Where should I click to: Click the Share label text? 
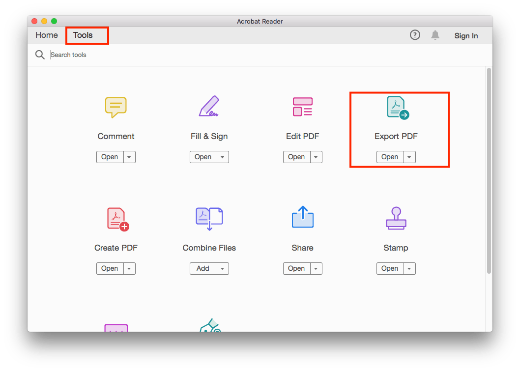tap(302, 248)
